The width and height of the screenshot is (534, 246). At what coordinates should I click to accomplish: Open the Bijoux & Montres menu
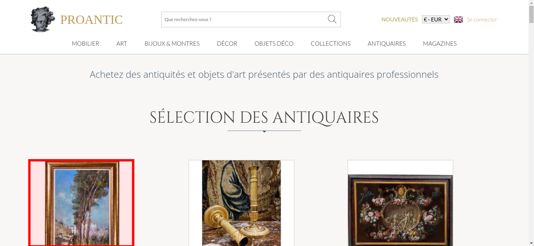[x=172, y=43]
